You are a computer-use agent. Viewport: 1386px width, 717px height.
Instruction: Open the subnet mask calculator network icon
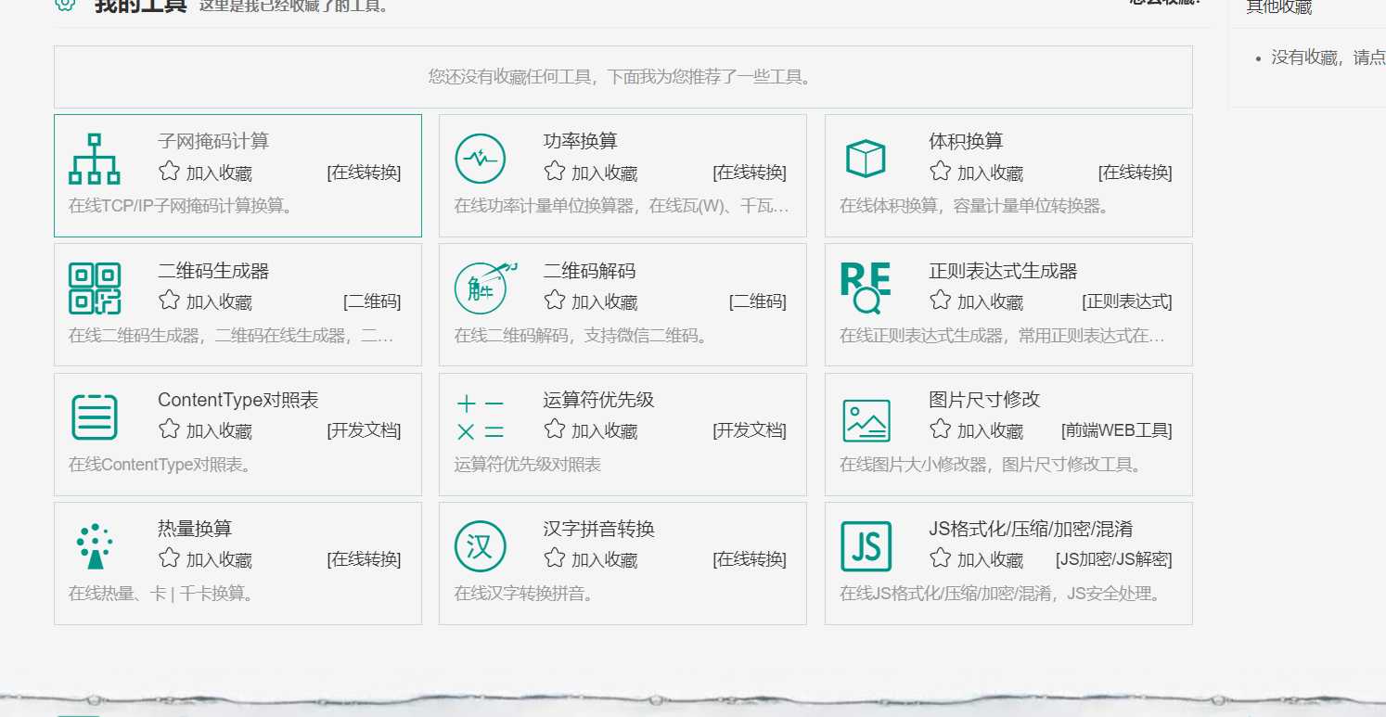point(95,159)
